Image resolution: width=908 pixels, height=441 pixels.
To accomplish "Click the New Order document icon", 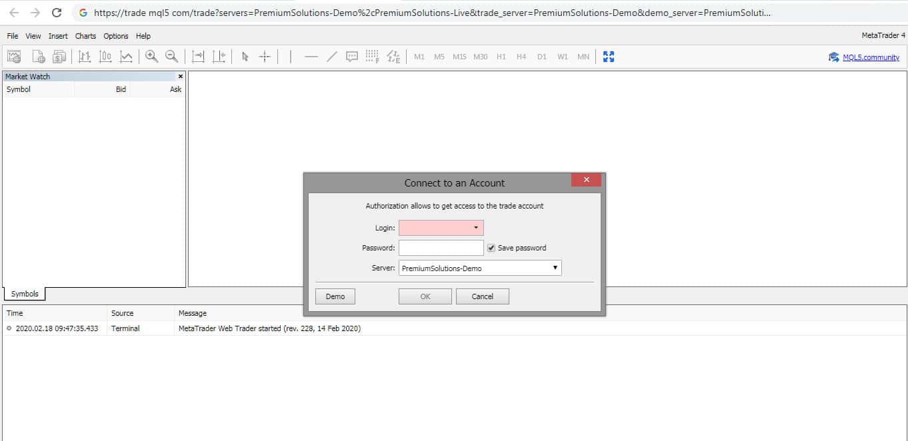I will 38,57.
